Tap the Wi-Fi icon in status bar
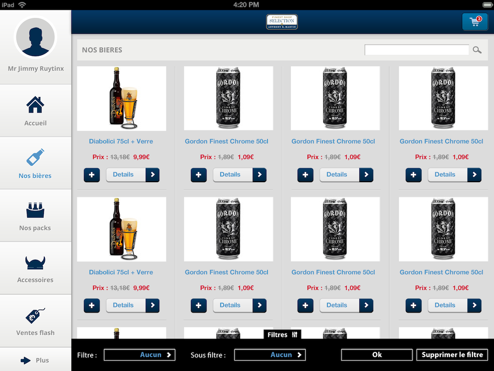The image size is (494, 371). (22, 5)
